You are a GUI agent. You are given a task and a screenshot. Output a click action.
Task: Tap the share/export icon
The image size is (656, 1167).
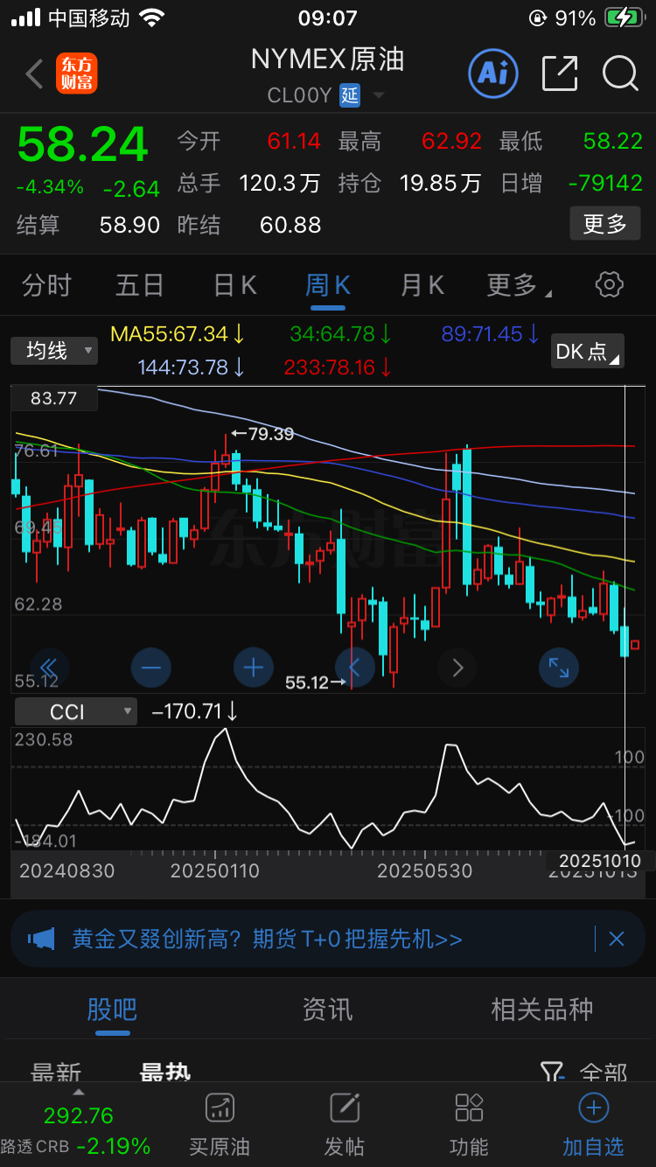point(560,73)
